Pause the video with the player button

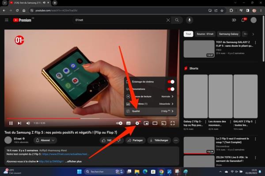[x=11, y=123]
